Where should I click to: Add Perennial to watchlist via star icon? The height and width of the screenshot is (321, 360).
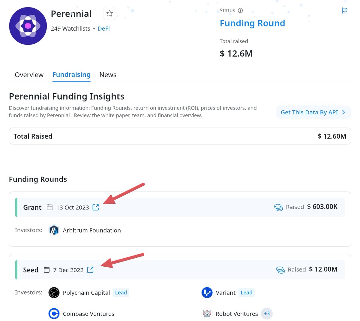(x=109, y=13)
